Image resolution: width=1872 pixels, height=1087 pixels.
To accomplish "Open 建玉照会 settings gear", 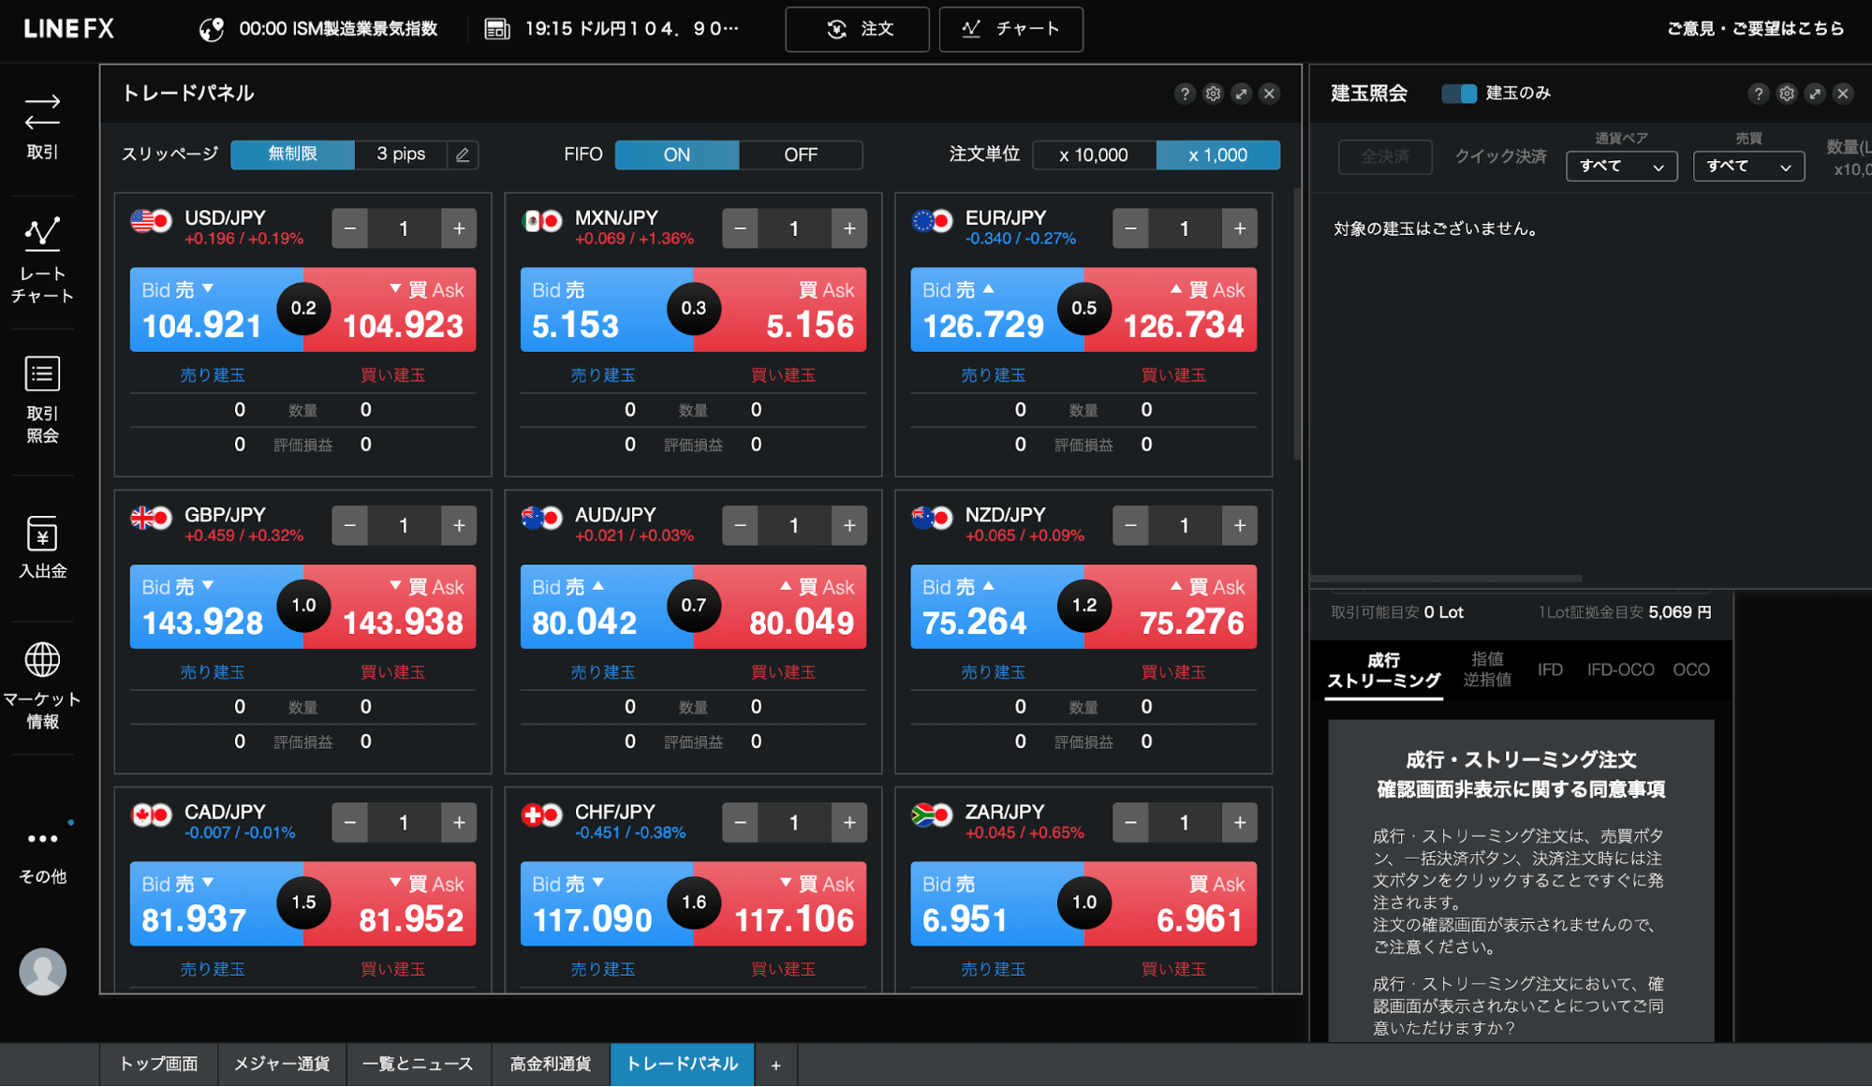I will point(1787,94).
